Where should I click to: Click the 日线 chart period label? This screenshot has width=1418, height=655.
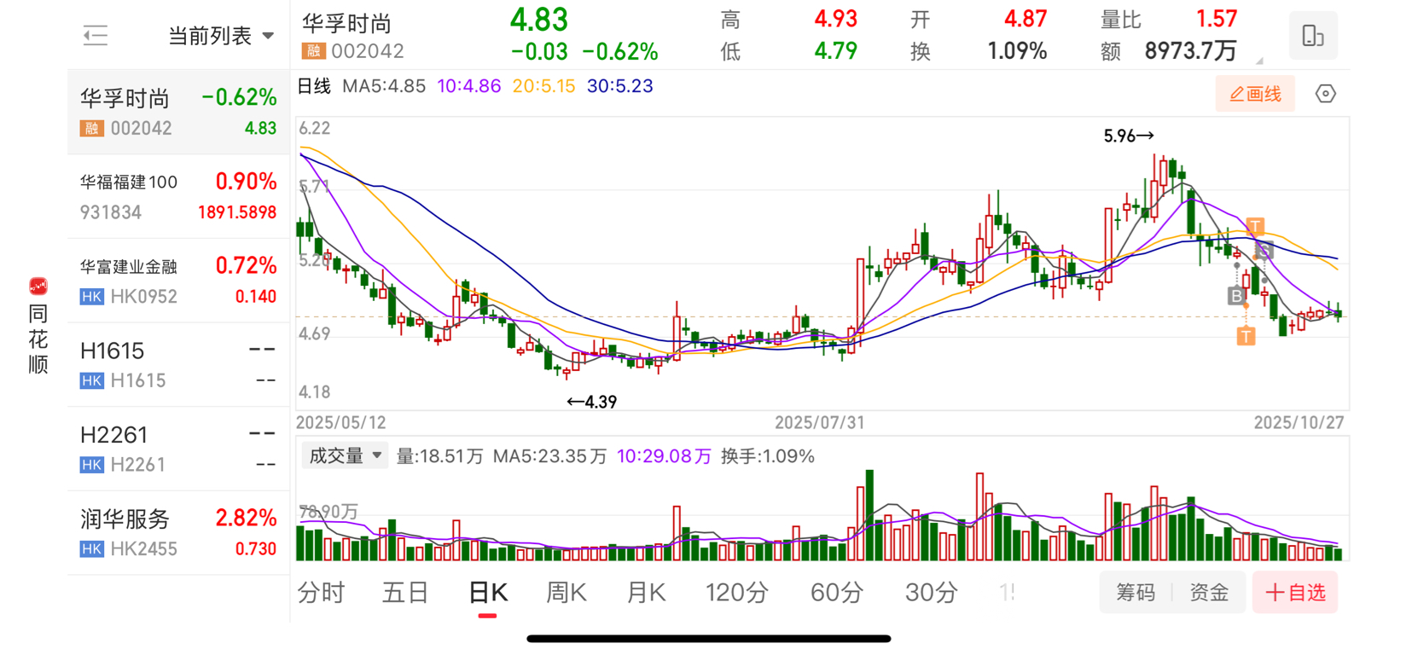(314, 86)
